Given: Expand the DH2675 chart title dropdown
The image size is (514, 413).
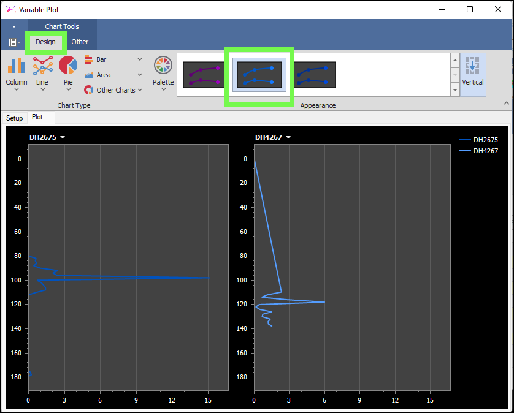Looking at the screenshot, I should point(63,138).
